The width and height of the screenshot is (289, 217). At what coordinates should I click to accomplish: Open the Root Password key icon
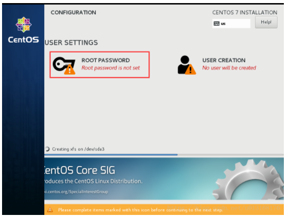point(64,66)
